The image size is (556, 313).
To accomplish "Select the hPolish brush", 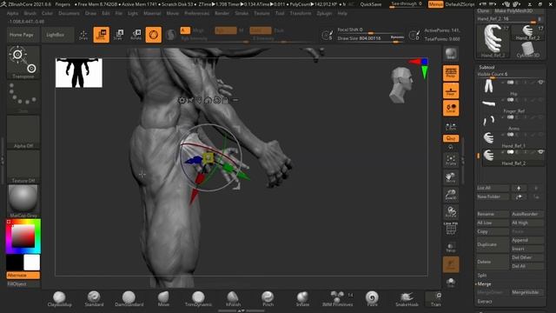I will pyautogui.click(x=233, y=299).
